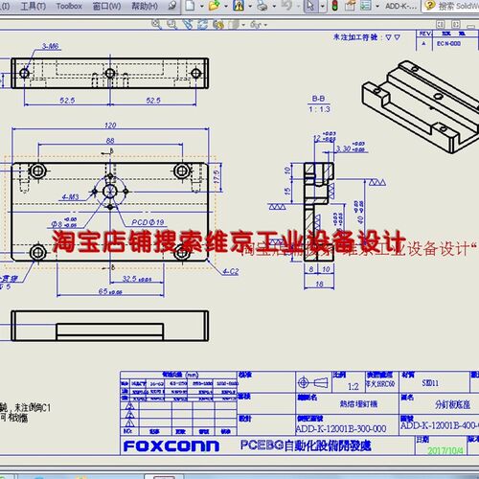
Task: Expand the Display Style dropdown arrow
Action: [243, 25]
